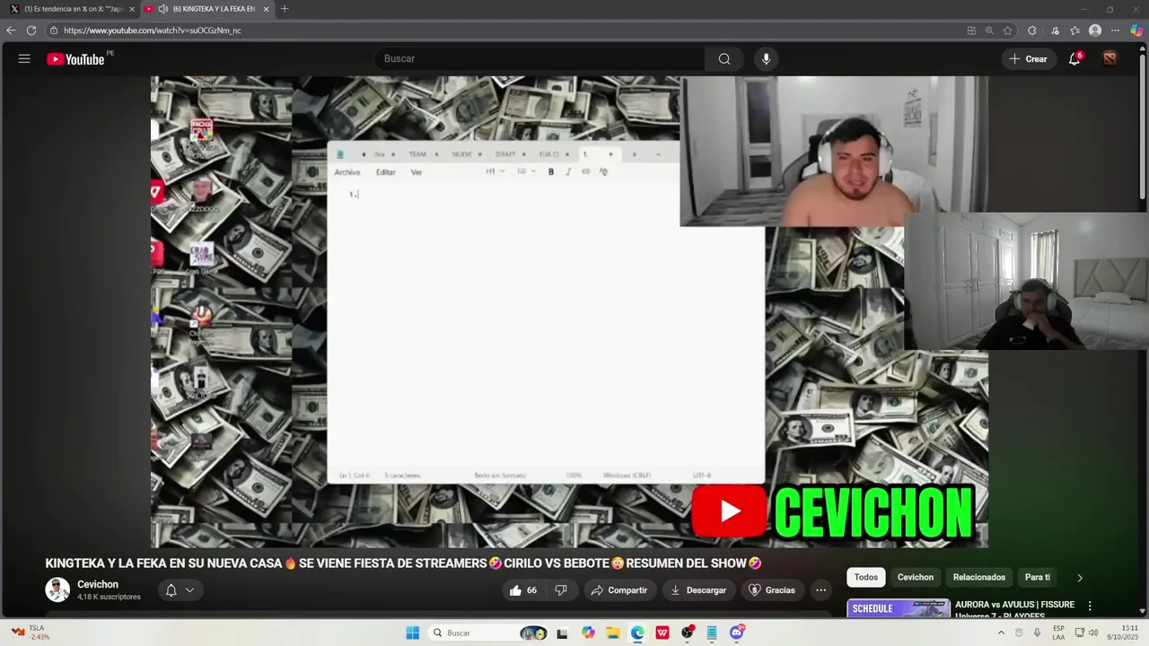The width and height of the screenshot is (1149, 646).
Task: Click the Gracias thanks button
Action: pos(771,590)
